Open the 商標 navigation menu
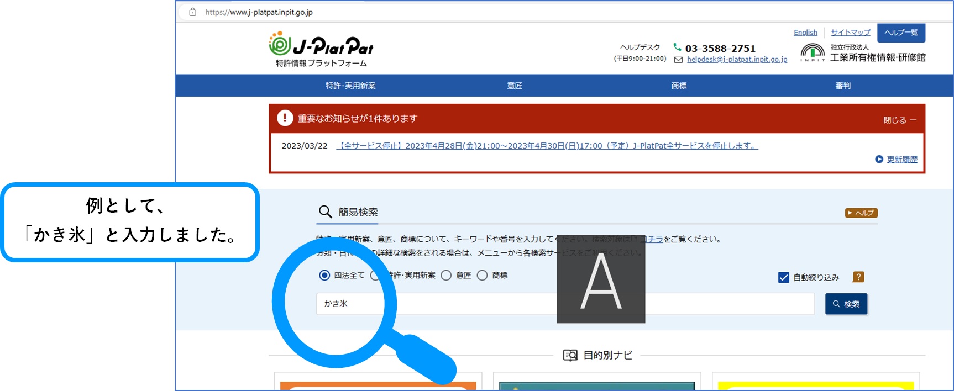Screen dimensions: 954x391 point(679,86)
